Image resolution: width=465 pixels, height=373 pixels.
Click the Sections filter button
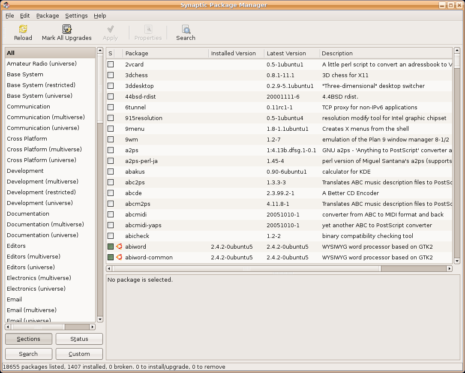(x=28, y=339)
